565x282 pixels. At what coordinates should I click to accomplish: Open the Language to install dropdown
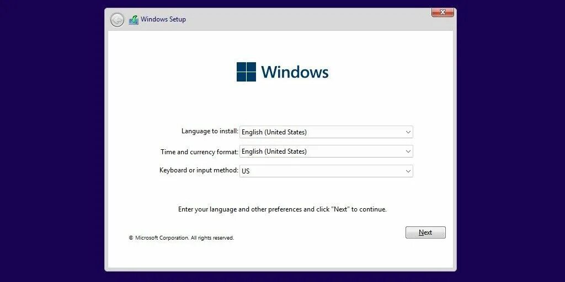click(326, 132)
